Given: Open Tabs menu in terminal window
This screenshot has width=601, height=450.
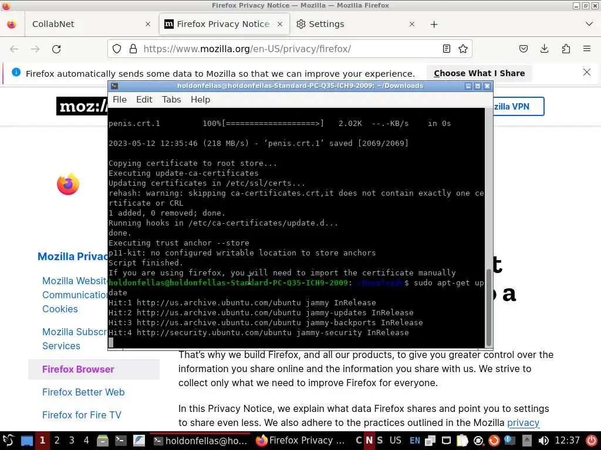Looking at the screenshot, I should tap(171, 100).
